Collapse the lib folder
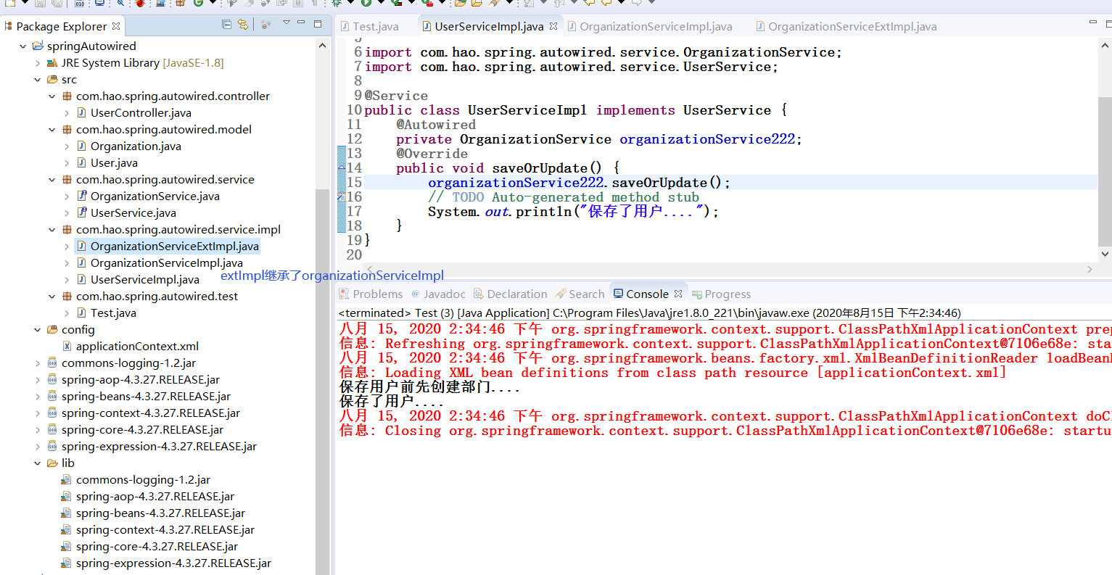Image resolution: width=1112 pixels, height=575 pixels. click(38, 463)
